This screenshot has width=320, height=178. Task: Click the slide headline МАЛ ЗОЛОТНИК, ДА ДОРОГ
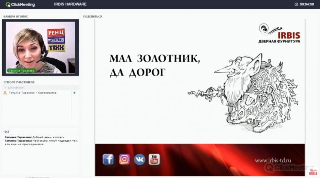pos(155,65)
